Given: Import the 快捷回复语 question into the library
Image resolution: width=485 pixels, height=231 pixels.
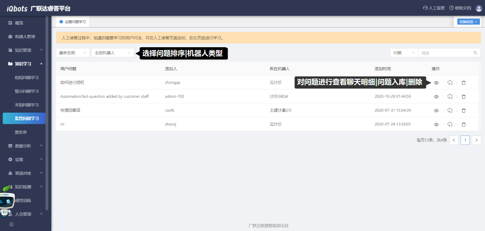Looking at the screenshot, I should [x=450, y=111].
